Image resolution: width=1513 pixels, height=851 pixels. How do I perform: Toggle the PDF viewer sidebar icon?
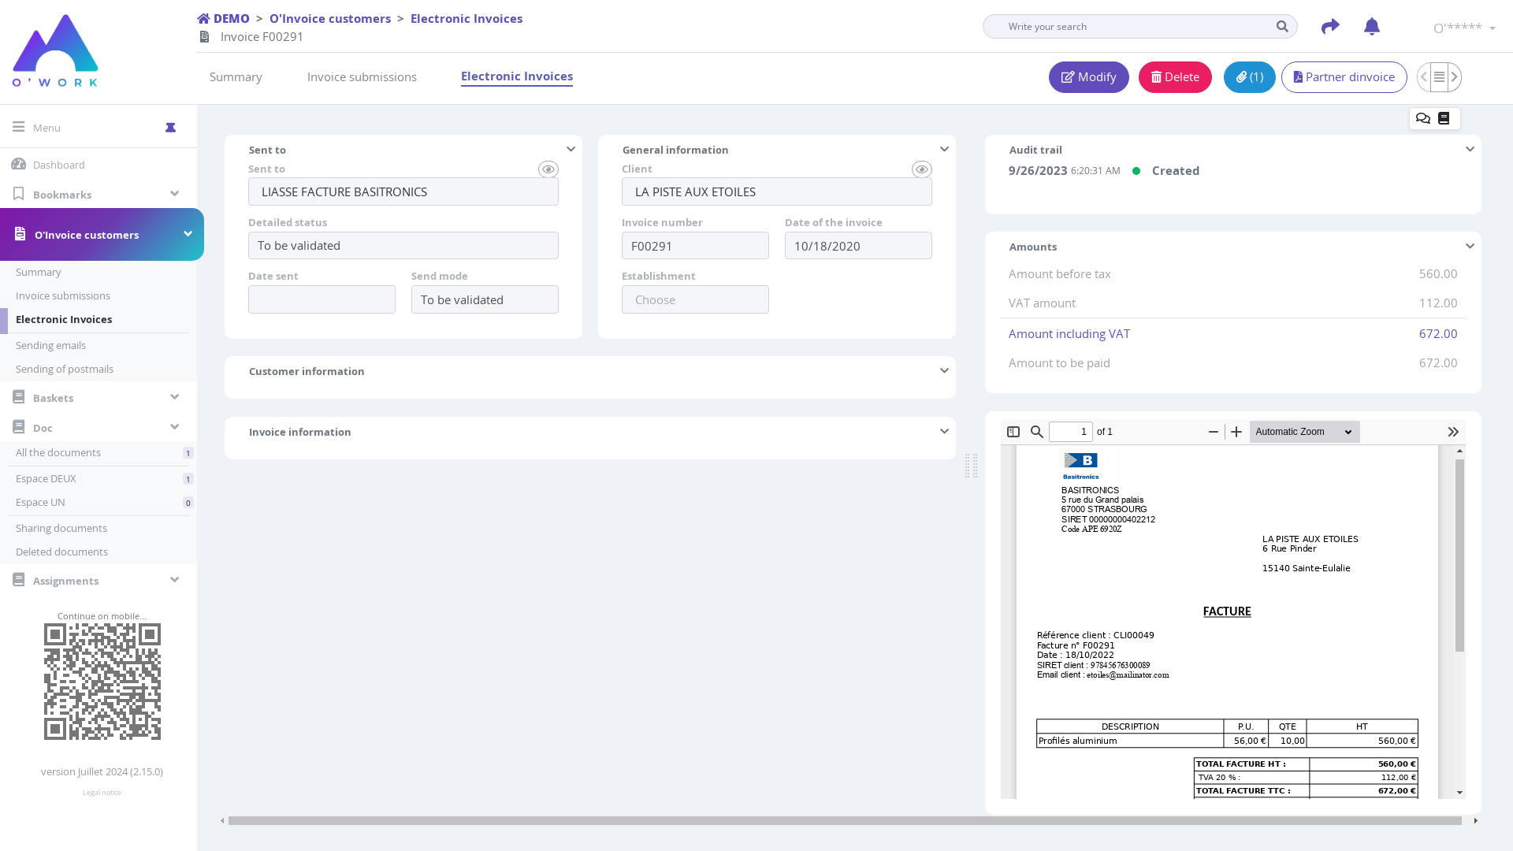(x=1013, y=432)
